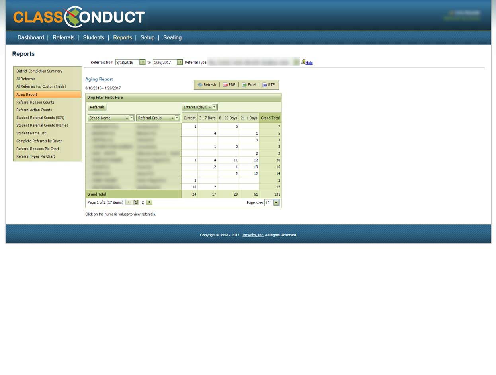The width and height of the screenshot is (496, 375).
Task: Sort ascending arrow on School Name field
Action: 127,118
